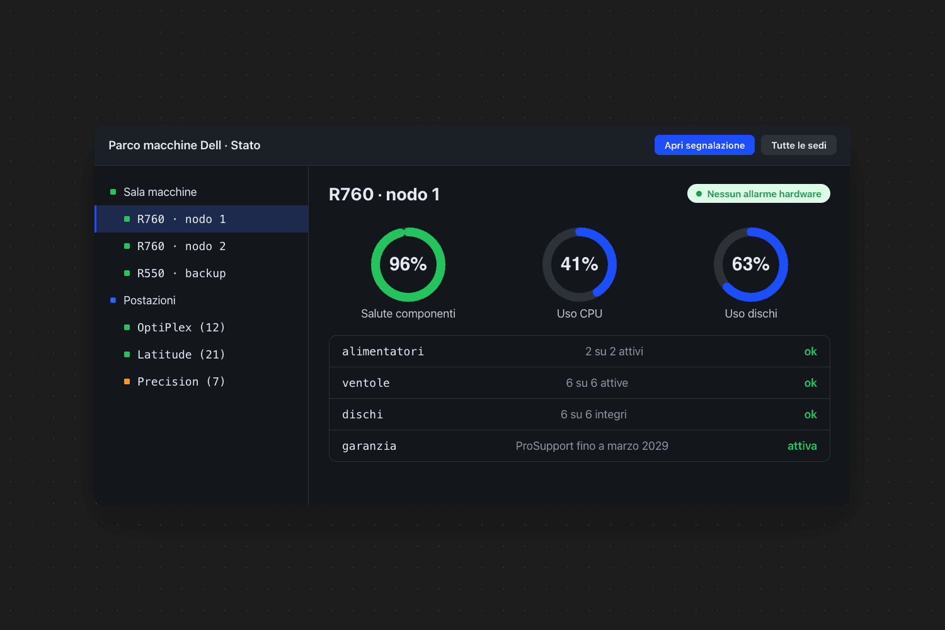Click the alimentatori row label
Viewport: 945px width, 630px height.
coord(383,352)
